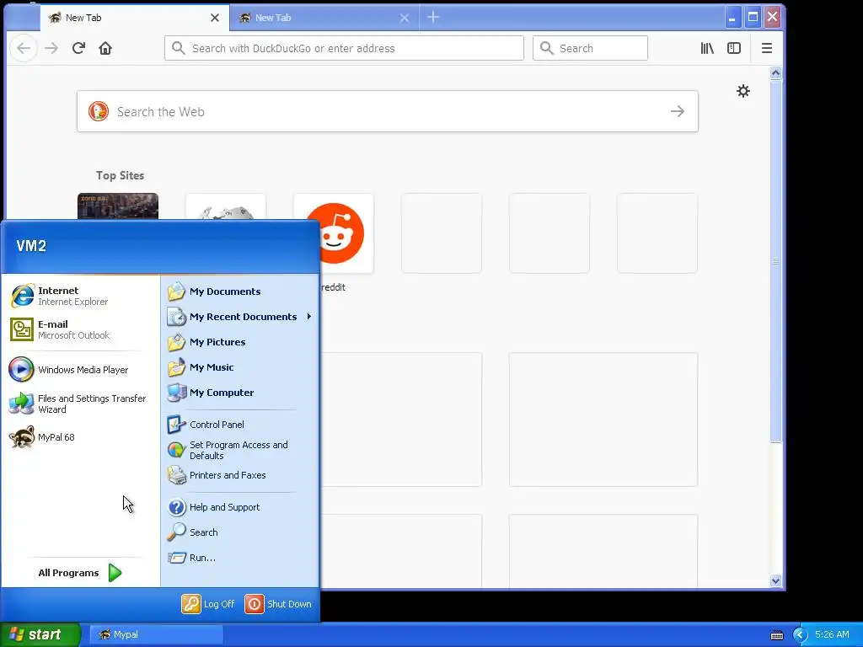Click the keyboard icon in system tray

776,635
